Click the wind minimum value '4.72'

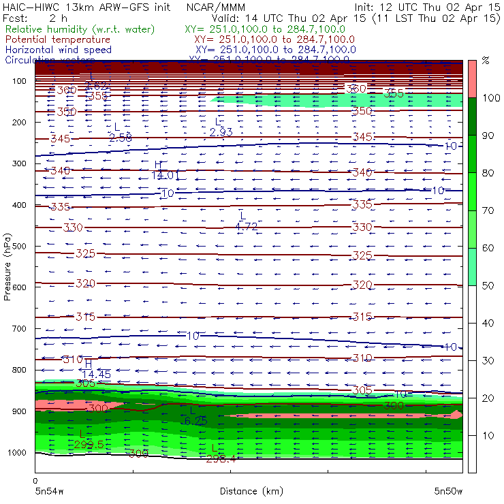247,227
